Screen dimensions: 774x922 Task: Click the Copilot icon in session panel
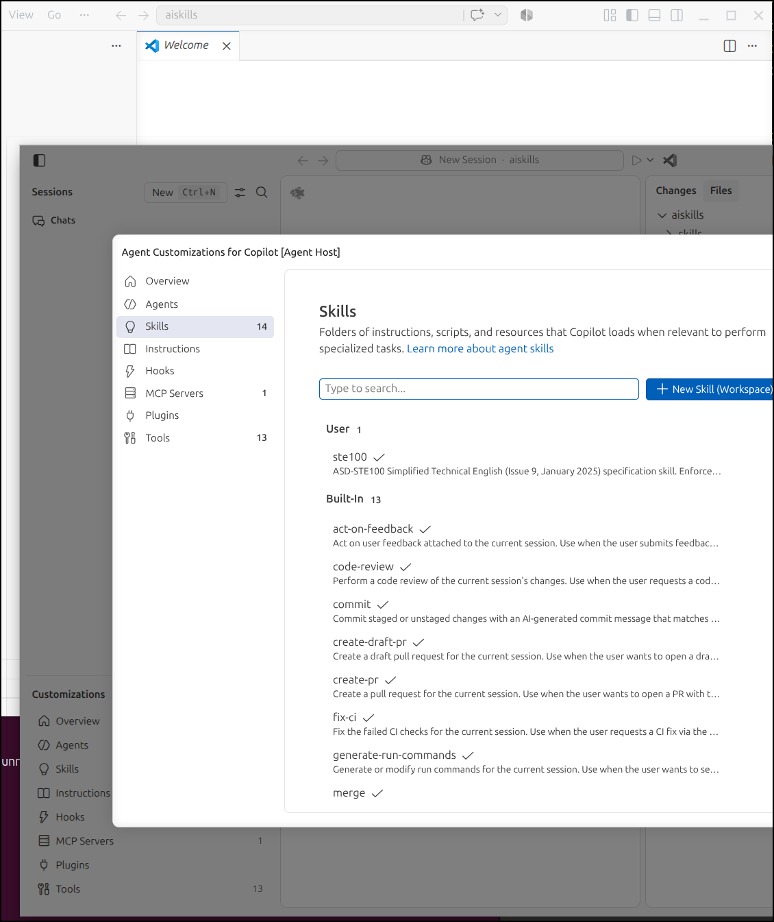pos(297,193)
